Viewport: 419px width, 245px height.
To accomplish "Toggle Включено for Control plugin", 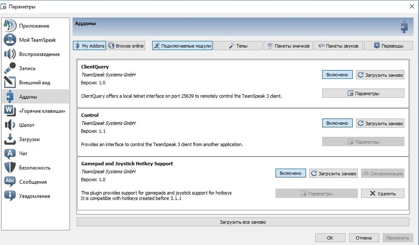I will 337,123.
